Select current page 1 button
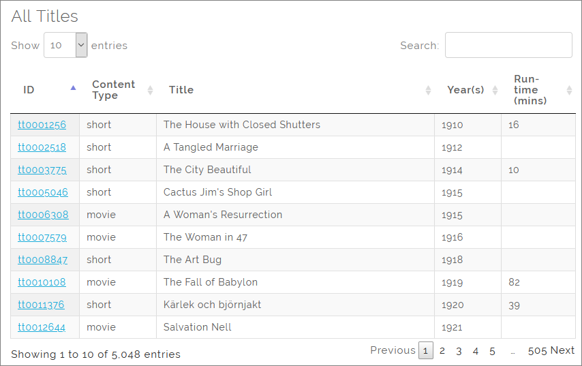The width and height of the screenshot is (582, 366). [x=426, y=351]
